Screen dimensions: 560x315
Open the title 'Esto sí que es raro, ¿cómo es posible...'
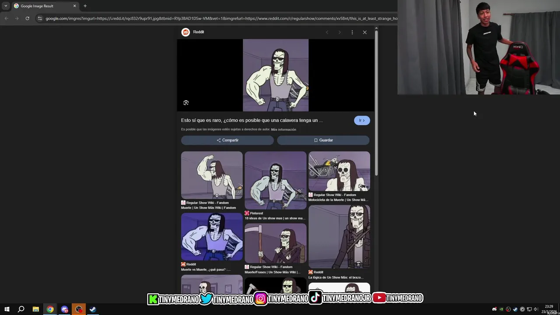pyautogui.click(x=252, y=120)
